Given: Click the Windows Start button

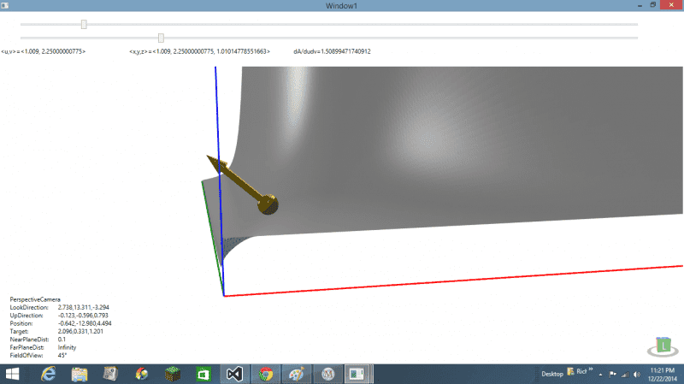Looking at the screenshot, I should (12, 375).
